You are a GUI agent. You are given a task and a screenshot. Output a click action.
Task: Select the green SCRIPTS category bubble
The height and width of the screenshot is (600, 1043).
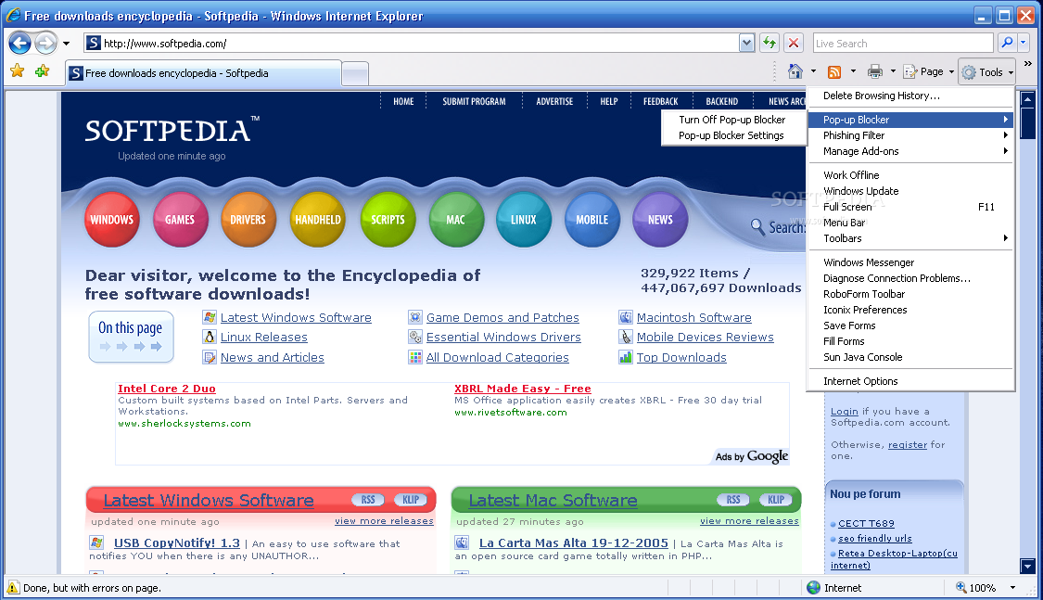tap(388, 220)
